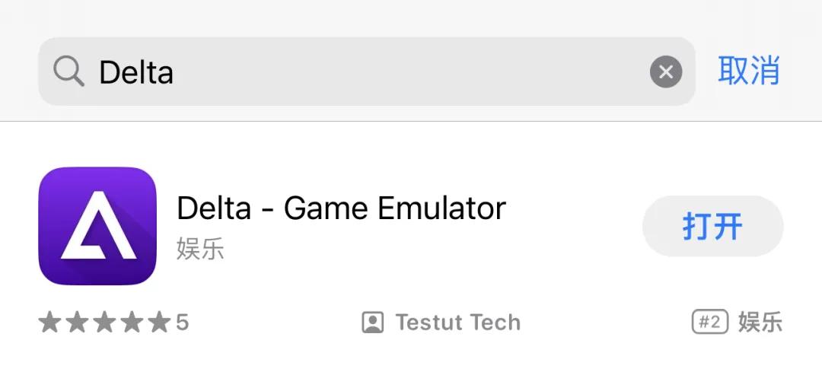The width and height of the screenshot is (822, 372).
Task: Click the first rating star
Action: (x=49, y=322)
